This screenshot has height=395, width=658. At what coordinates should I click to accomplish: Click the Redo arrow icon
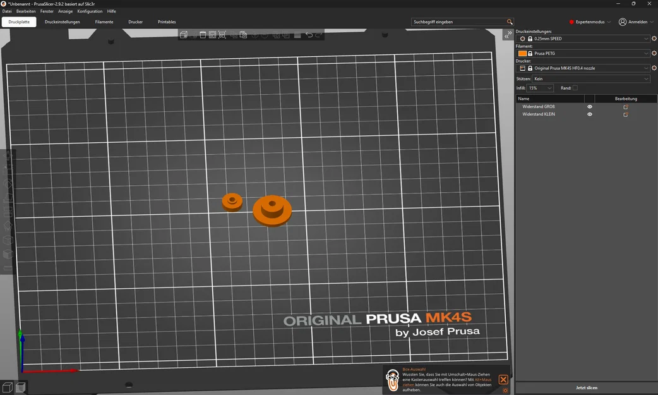coord(318,35)
